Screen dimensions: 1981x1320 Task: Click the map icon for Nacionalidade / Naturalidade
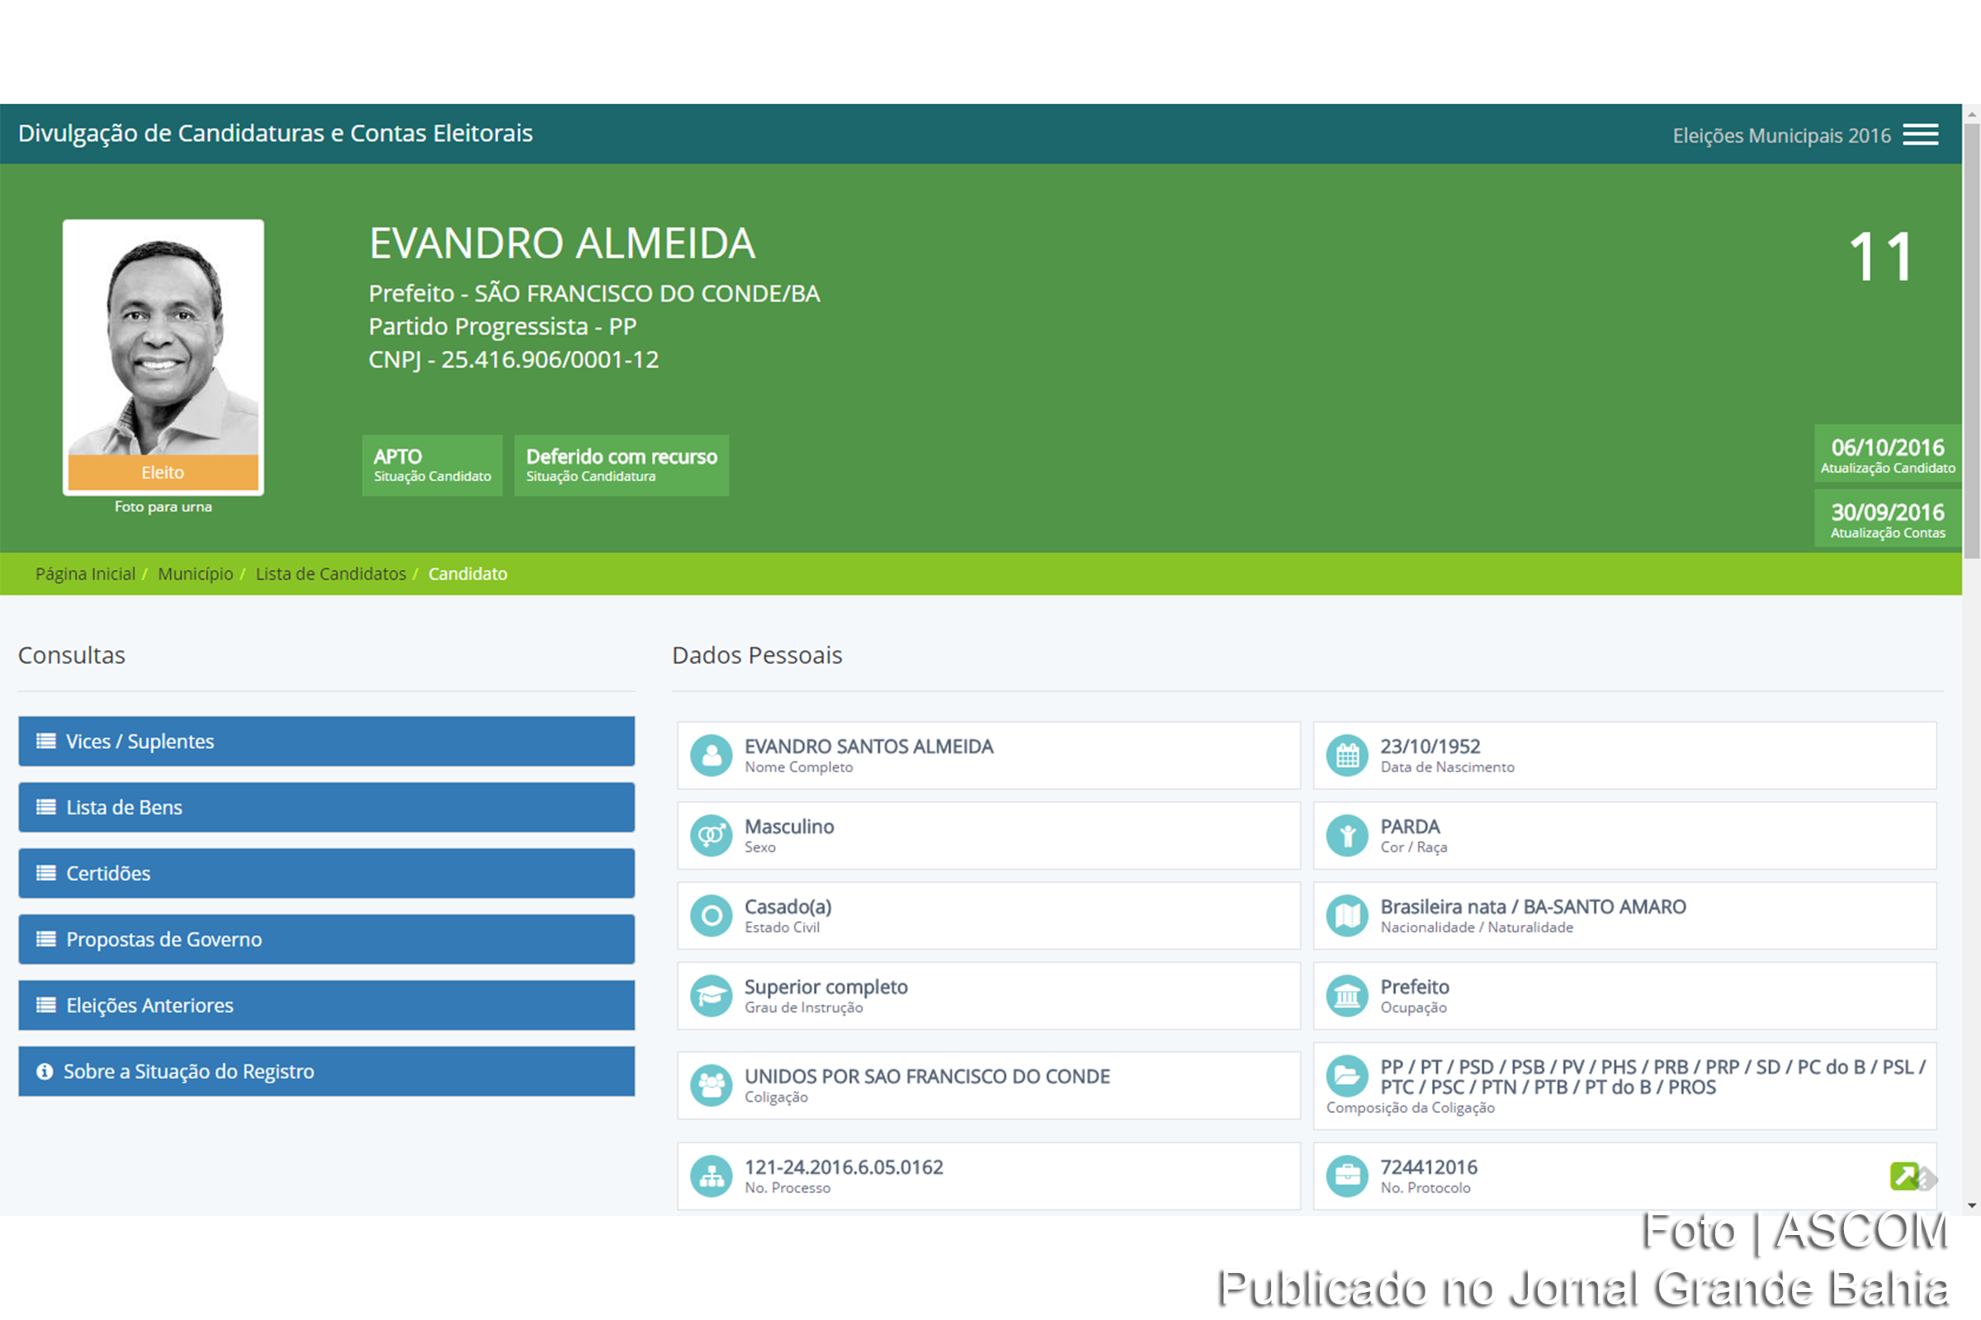(x=1349, y=916)
